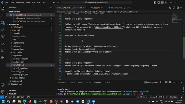
Task: Expand the Timeline section
Action: (8, 94)
